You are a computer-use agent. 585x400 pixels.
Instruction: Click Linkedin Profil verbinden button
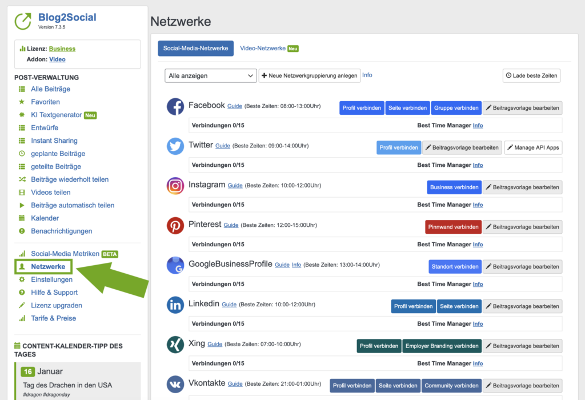tap(414, 306)
